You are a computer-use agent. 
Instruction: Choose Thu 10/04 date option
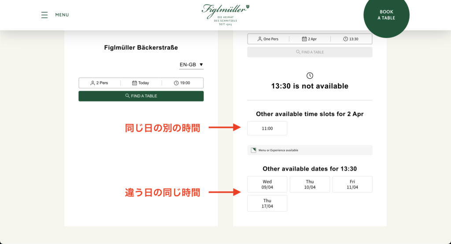point(310,184)
